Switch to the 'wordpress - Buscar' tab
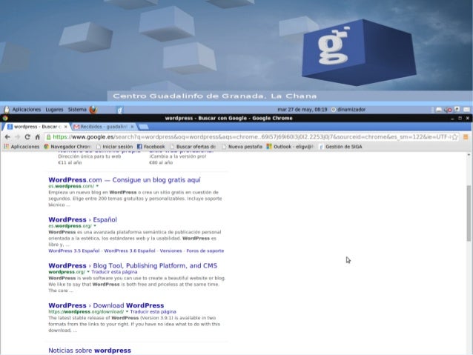 click(36, 127)
